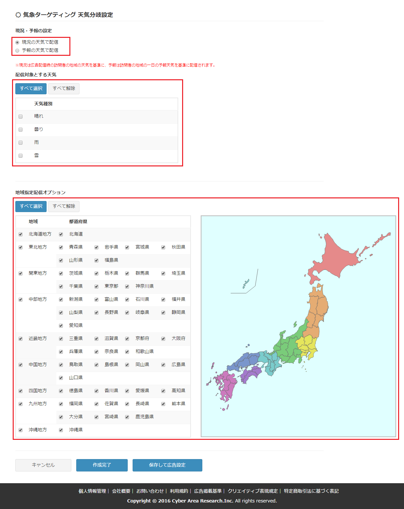Toggle the 北海道 prefecture checkbox
Image resolution: width=404 pixels, height=509 pixels.
61,234
